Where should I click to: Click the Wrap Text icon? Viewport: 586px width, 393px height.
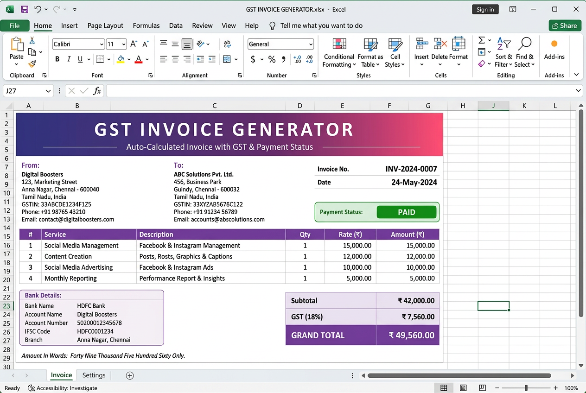227,44
